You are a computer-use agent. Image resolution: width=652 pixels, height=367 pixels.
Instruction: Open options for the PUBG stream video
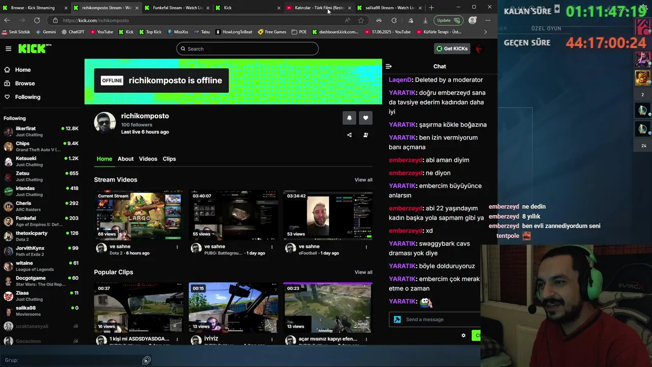click(x=272, y=247)
